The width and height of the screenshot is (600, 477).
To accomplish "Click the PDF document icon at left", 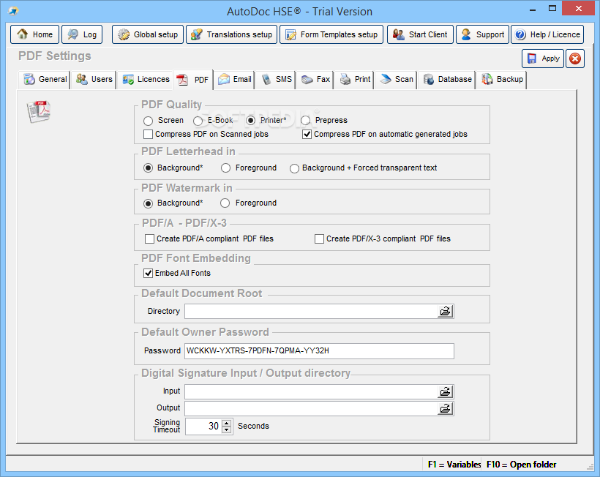I will [39, 112].
